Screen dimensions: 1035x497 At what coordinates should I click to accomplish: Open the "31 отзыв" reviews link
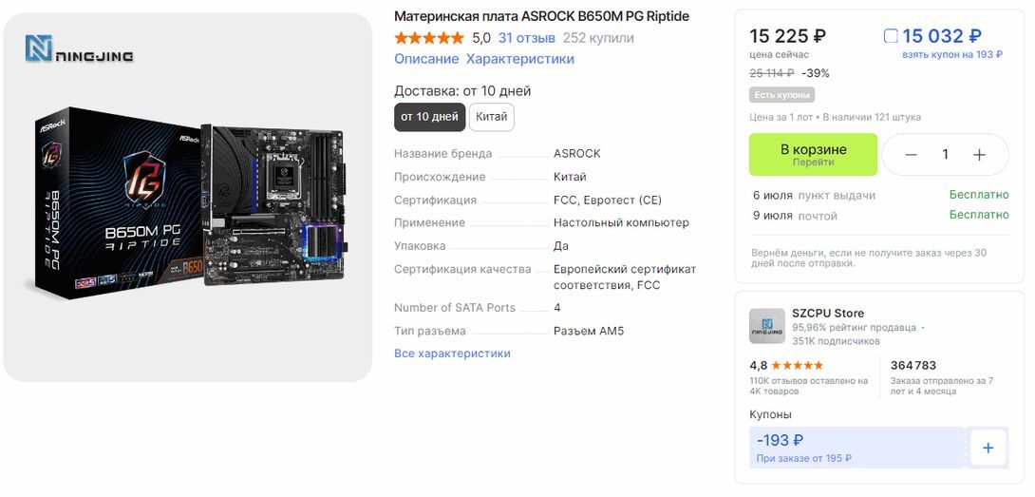[x=526, y=38]
